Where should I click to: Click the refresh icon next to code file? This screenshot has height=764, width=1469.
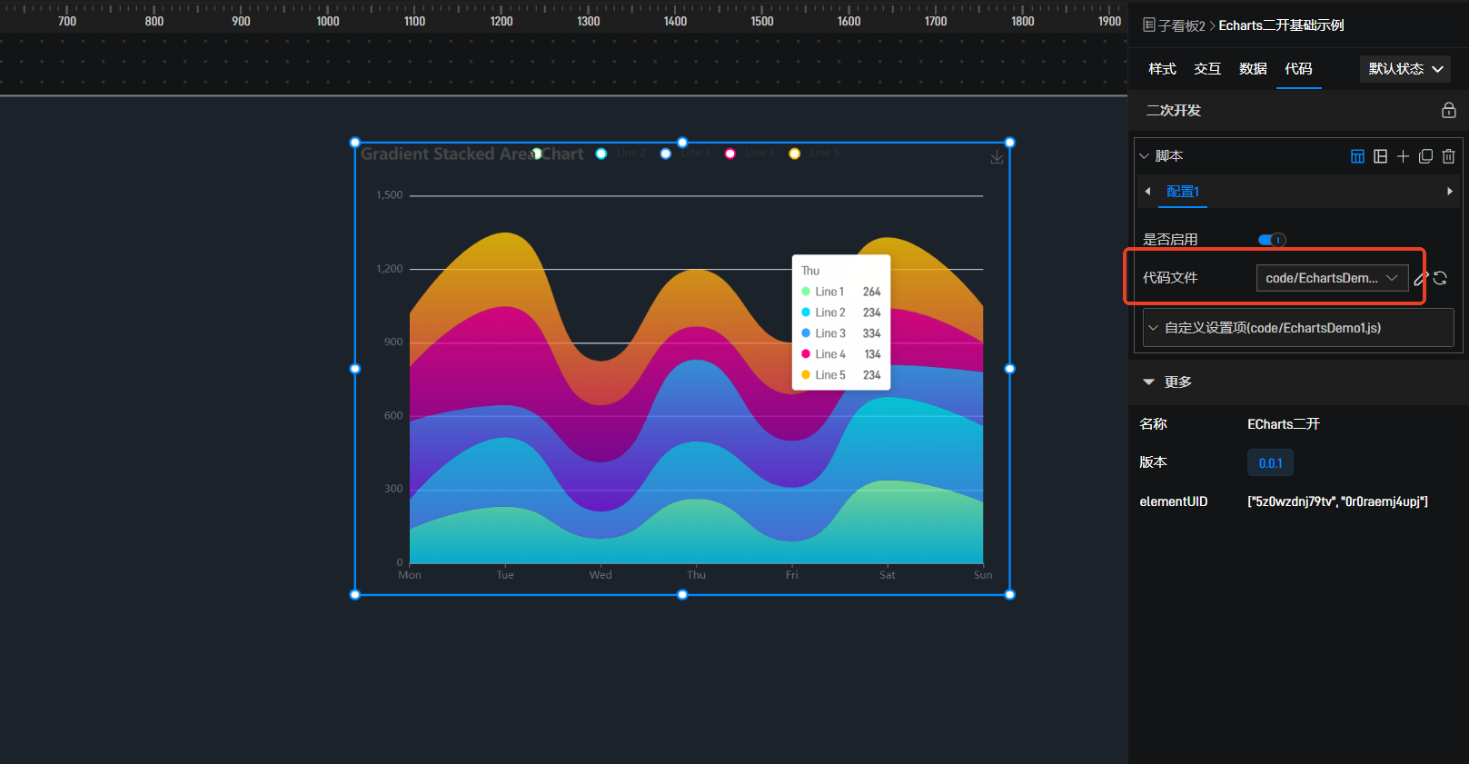[x=1440, y=279]
